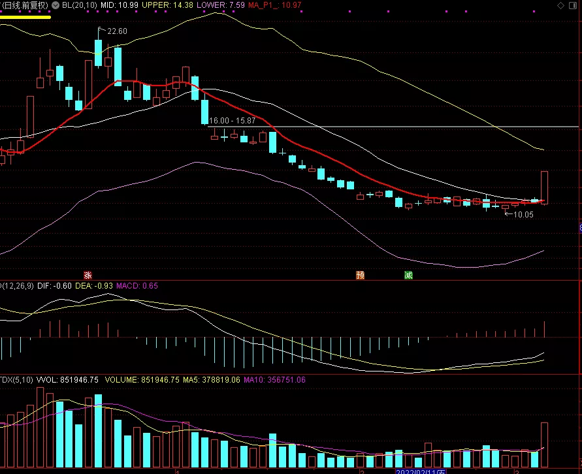Click the LOWER: 7.59 value
The width and height of the screenshot is (582, 474).
tap(221, 5)
